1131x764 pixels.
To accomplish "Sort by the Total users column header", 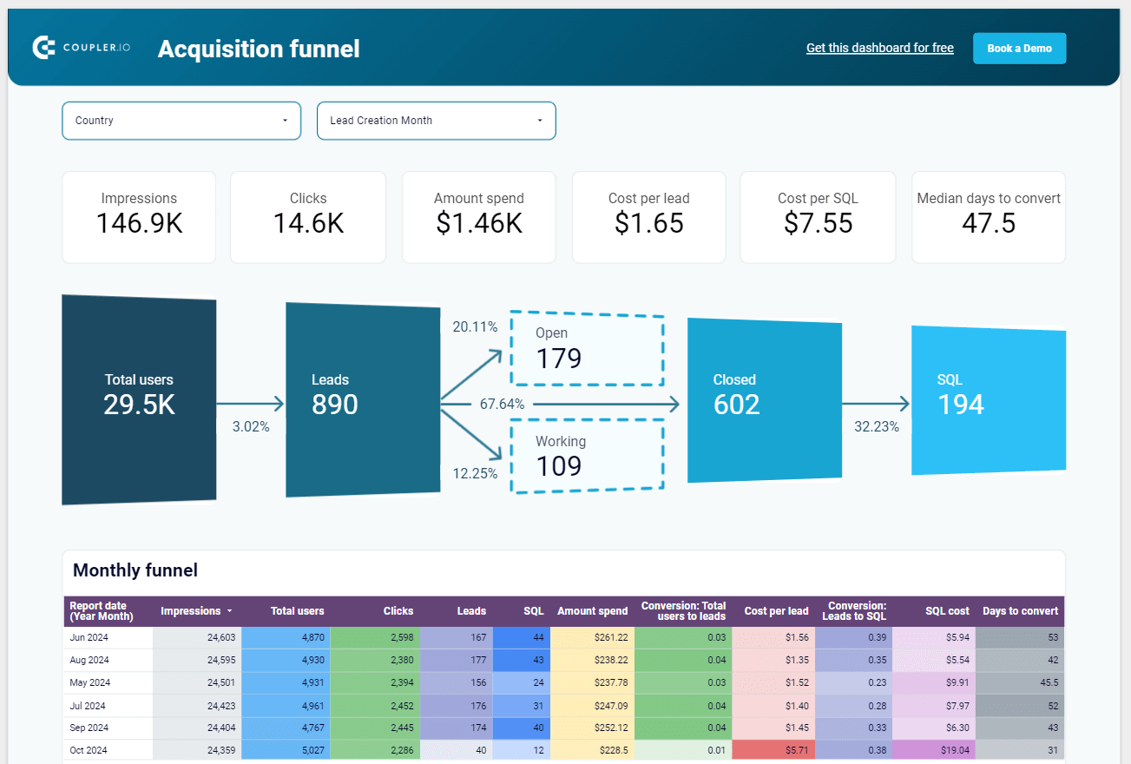I will coord(297,611).
